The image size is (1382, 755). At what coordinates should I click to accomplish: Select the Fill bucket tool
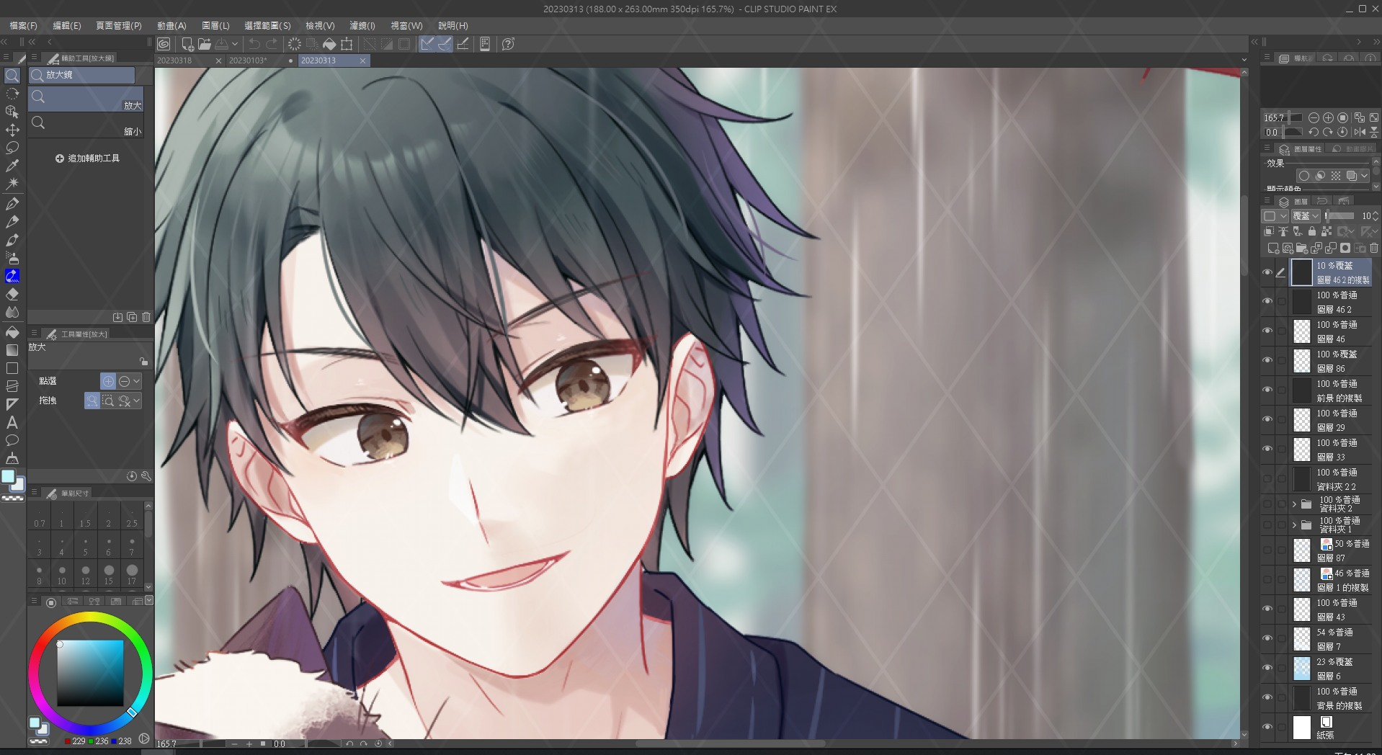point(12,332)
